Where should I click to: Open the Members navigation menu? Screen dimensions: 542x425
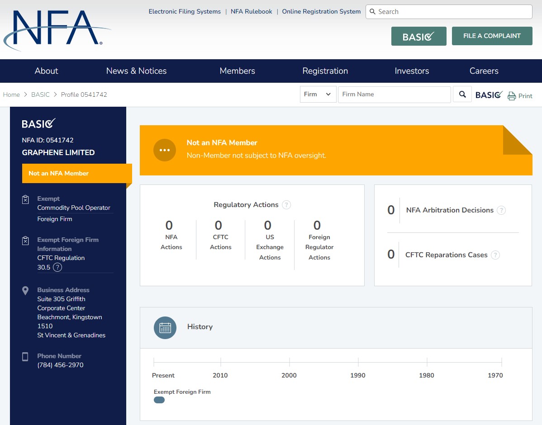237,71
